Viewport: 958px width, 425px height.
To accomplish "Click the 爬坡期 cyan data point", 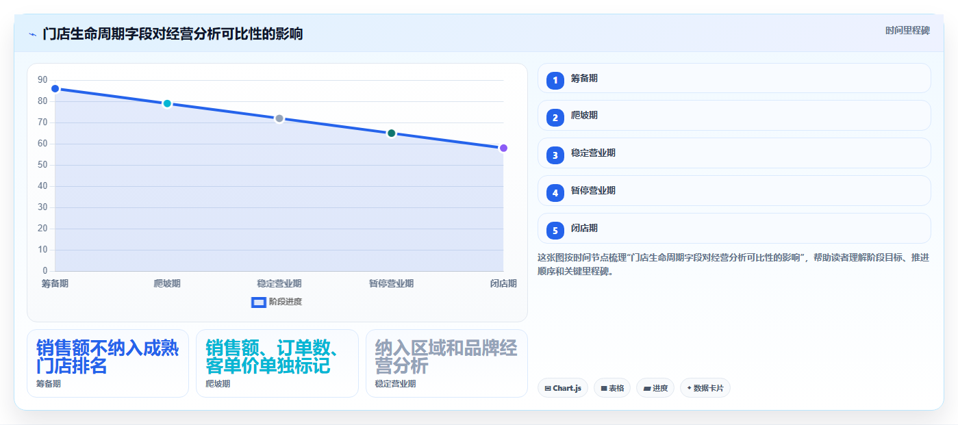I will (x=167, y=103).
